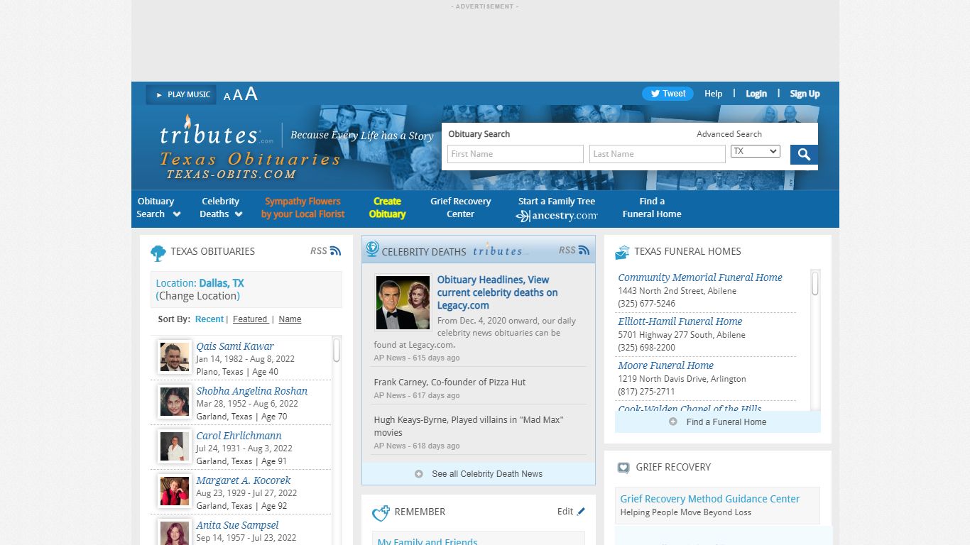The image size is (970, 545).
Task: Click Change Location
Action: [x=198, y=296]
